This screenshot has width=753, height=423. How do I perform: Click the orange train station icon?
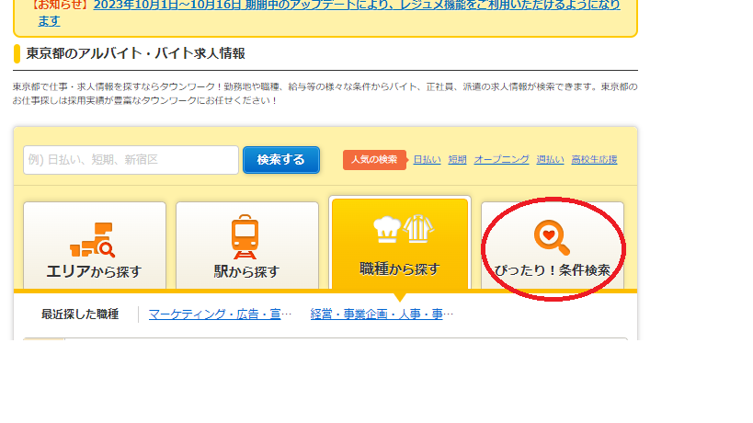245,237
